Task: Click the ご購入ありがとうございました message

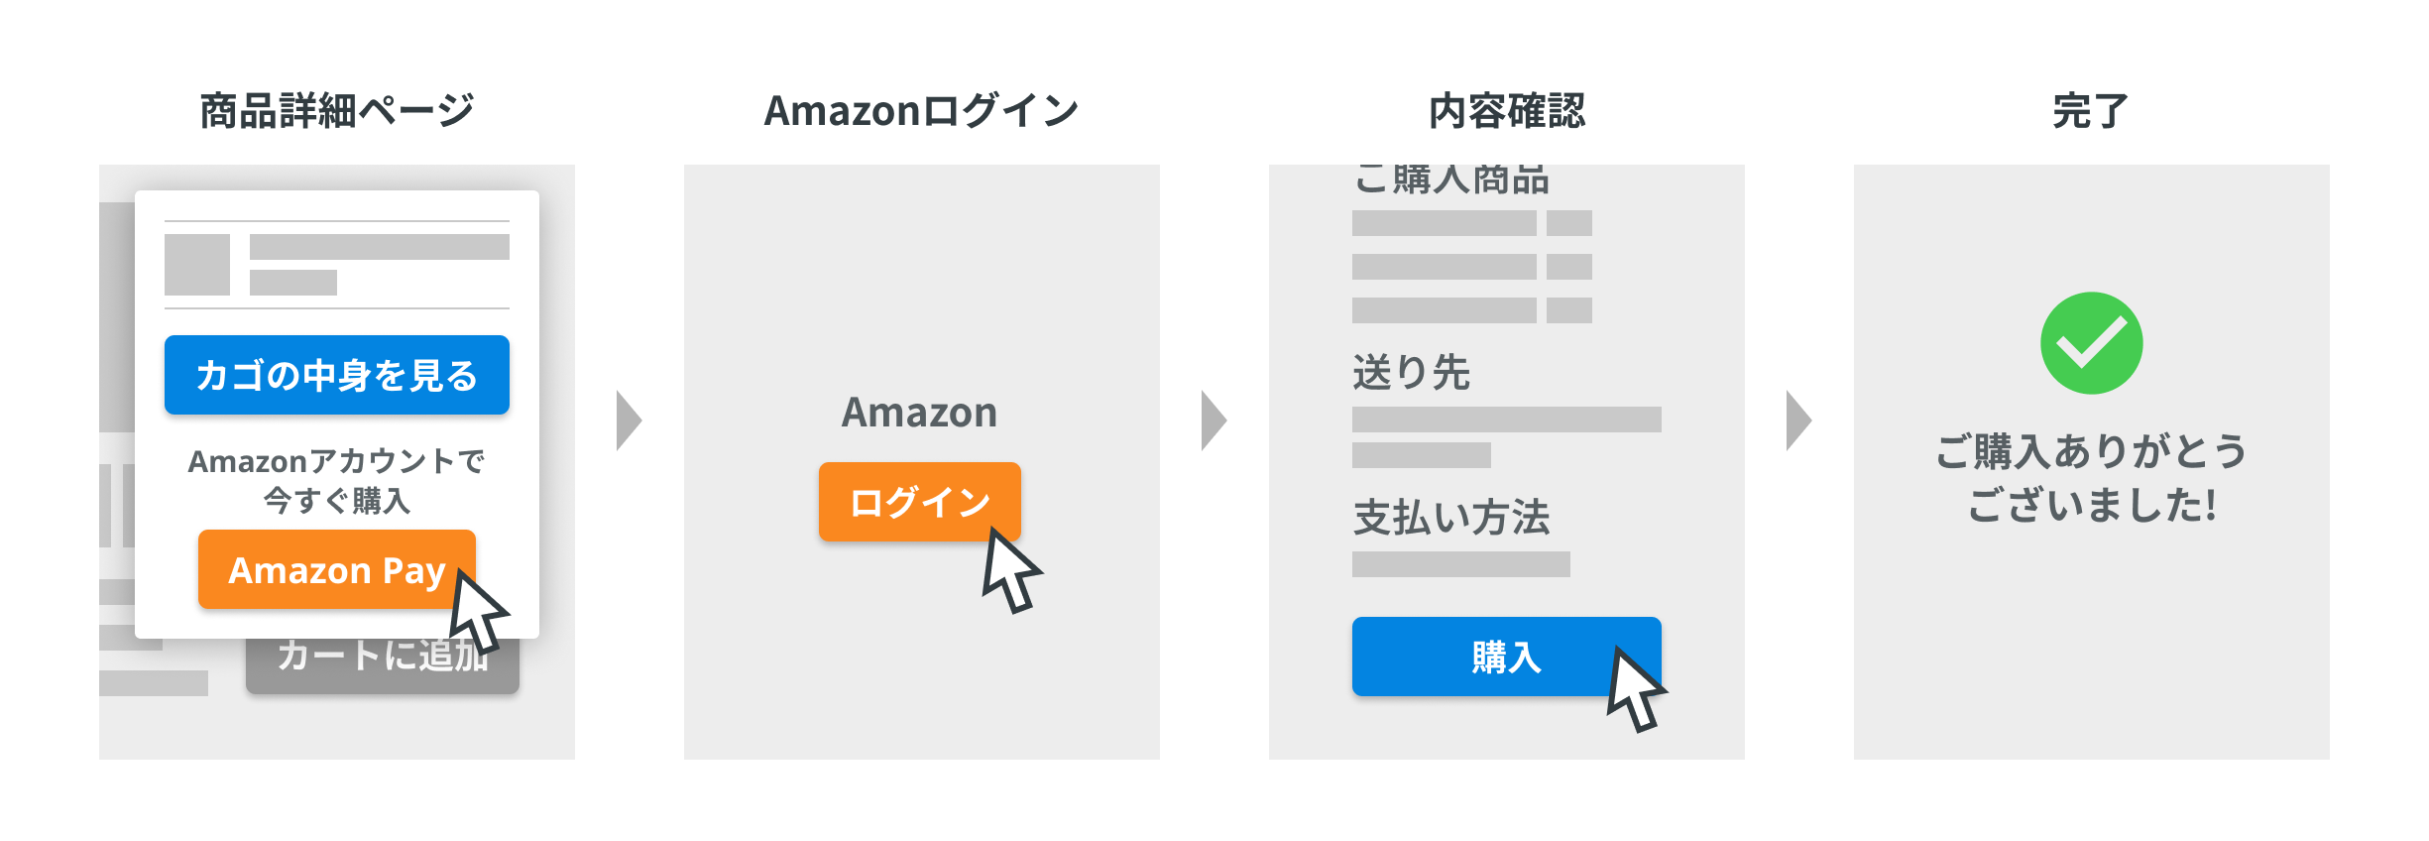Action: [x=2091, y=478]
